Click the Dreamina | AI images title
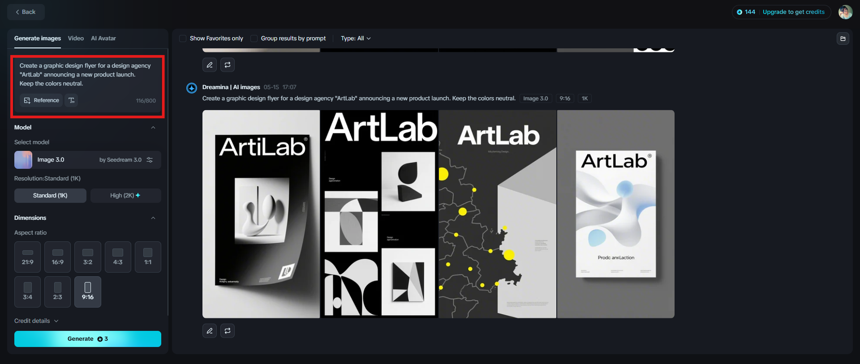 231,87
